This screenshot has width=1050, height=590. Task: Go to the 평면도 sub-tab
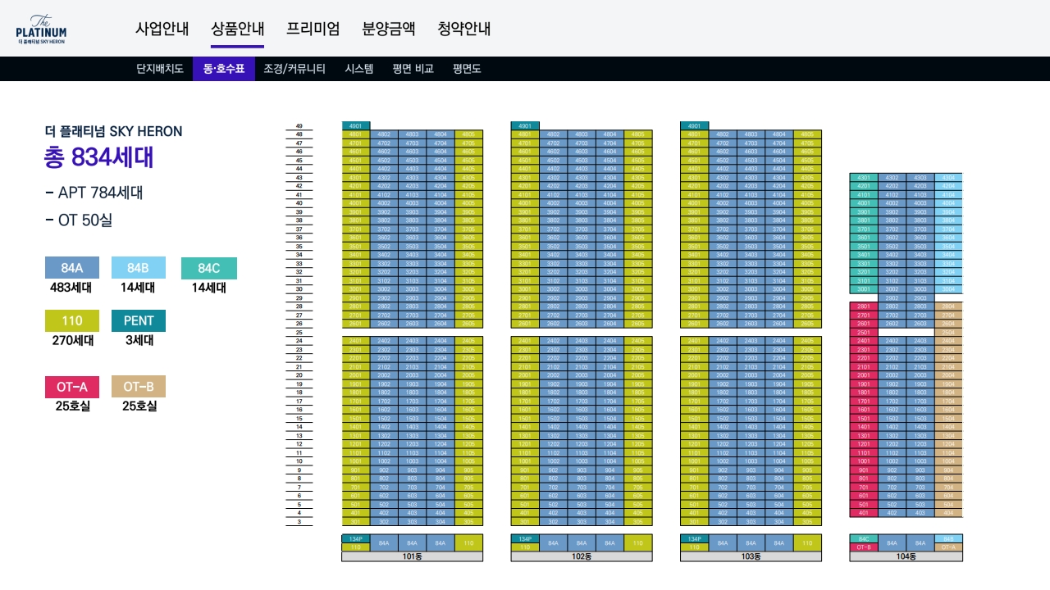(x=467, y=69)
